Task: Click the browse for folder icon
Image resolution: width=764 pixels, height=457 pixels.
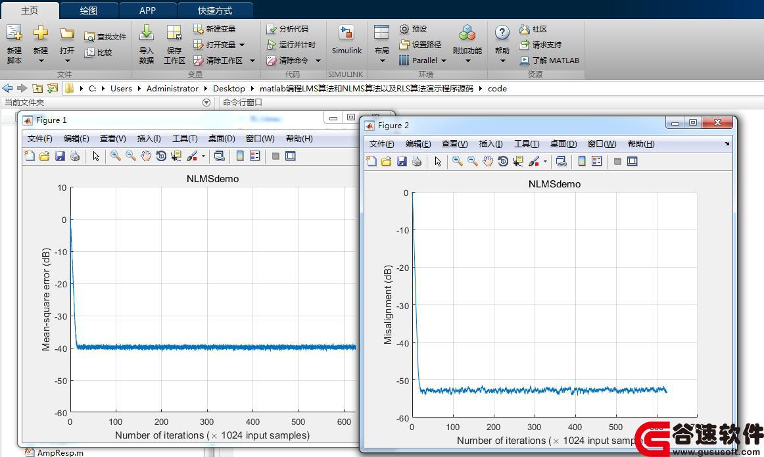Action: (x=53, y=88)
